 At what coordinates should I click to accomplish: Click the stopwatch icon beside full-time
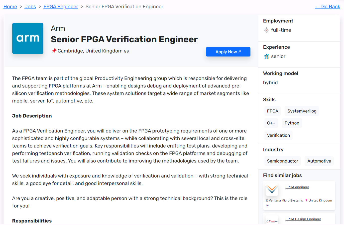[266, 30]
